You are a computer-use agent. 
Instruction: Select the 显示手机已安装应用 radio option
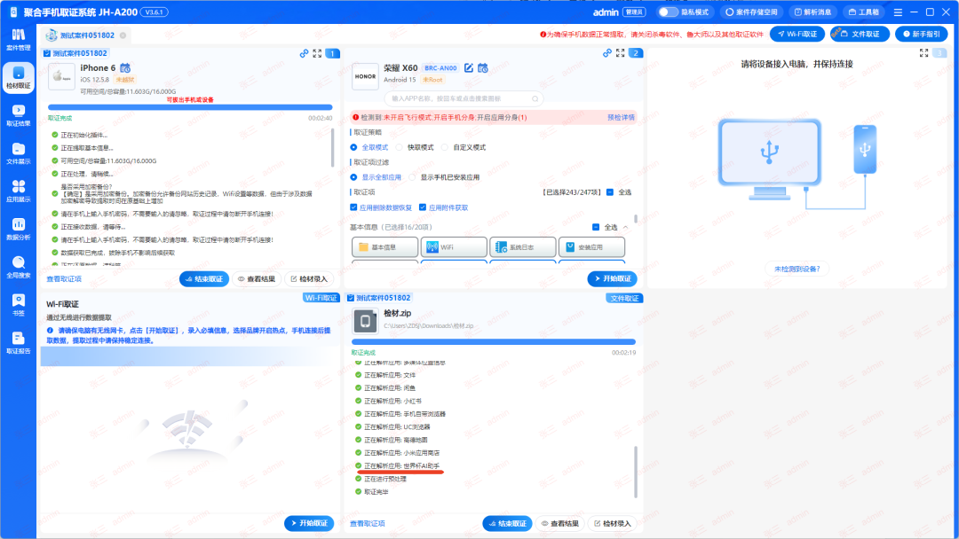tap(412, 177)
